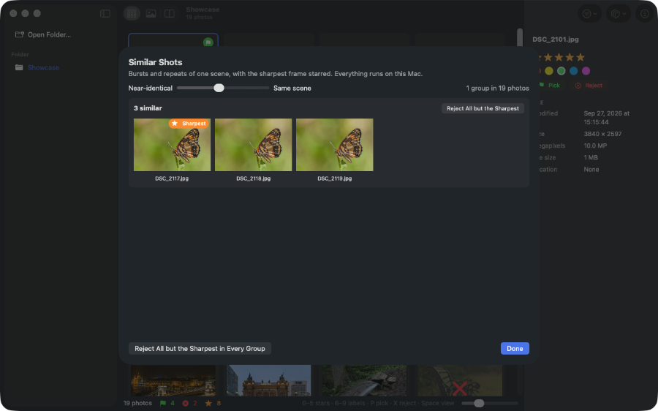The image size is (658, 411).
Task: Switch to grid view in toolbar
Action: coord(132,13)
